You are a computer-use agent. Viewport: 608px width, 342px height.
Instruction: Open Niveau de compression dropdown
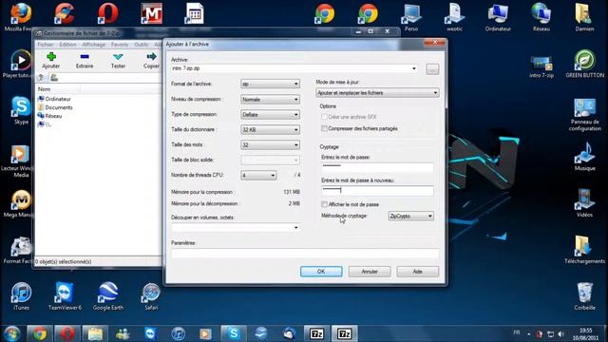(270, 100)
